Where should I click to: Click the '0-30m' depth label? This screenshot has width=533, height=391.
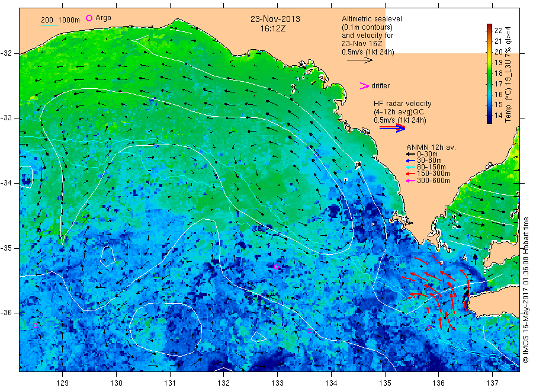[427, 154]
